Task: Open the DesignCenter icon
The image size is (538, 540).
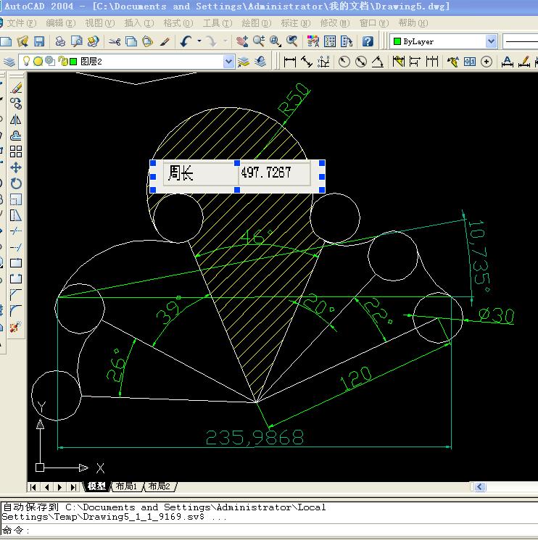Action: click(x=330, y=41)
